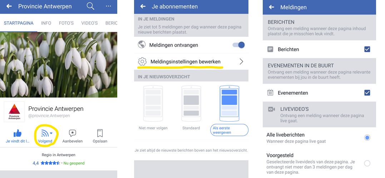Image resolution: width=385 pixels, height=178 pixels.
Task: Toggle Meldingen ontvangen switch
Action: pos(239,45)
